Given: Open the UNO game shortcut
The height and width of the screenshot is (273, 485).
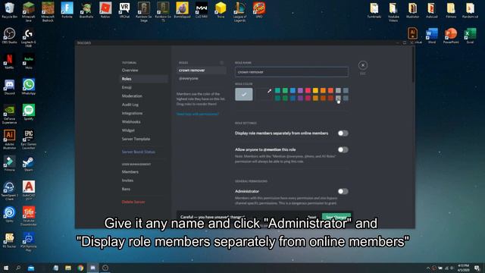Looking at the screenshot, I should (259, 10).
